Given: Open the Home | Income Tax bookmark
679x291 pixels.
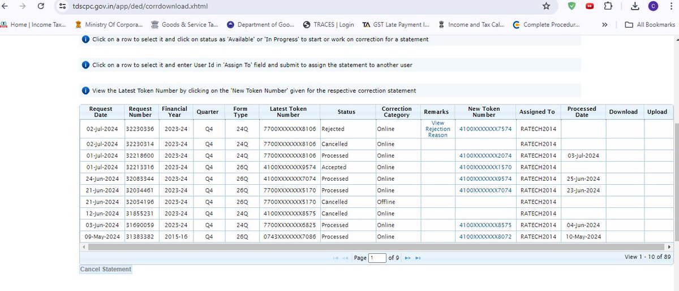Looking at the screenshot, I should click(34, 25).
